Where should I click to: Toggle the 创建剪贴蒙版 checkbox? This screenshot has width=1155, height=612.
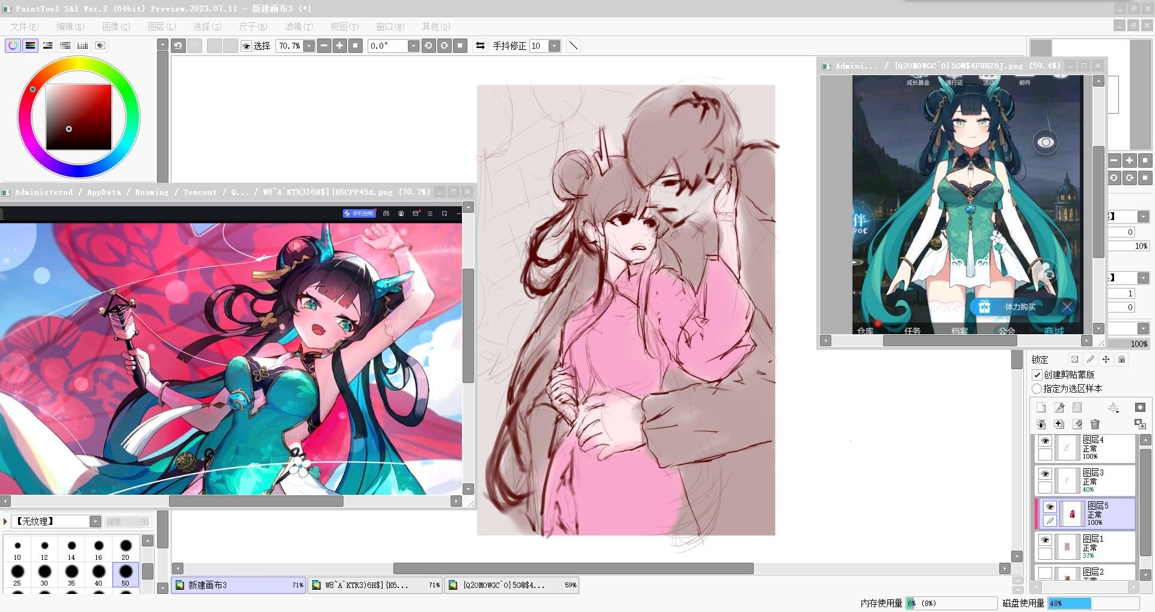[x=1037, y=375]
